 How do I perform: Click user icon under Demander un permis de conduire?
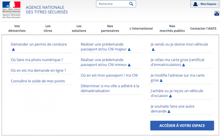13,49
